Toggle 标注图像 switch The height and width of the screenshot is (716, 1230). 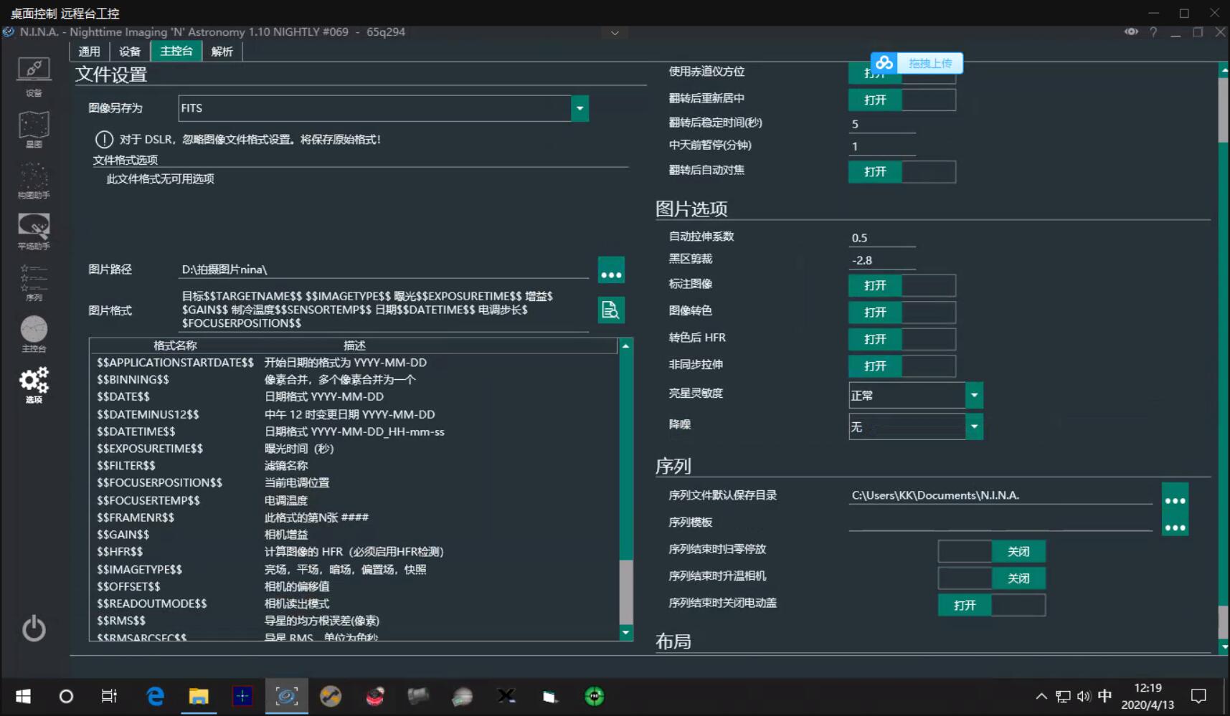pos(902,285)
